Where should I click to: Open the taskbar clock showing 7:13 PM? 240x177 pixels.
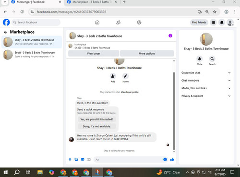tap(220, 172)
